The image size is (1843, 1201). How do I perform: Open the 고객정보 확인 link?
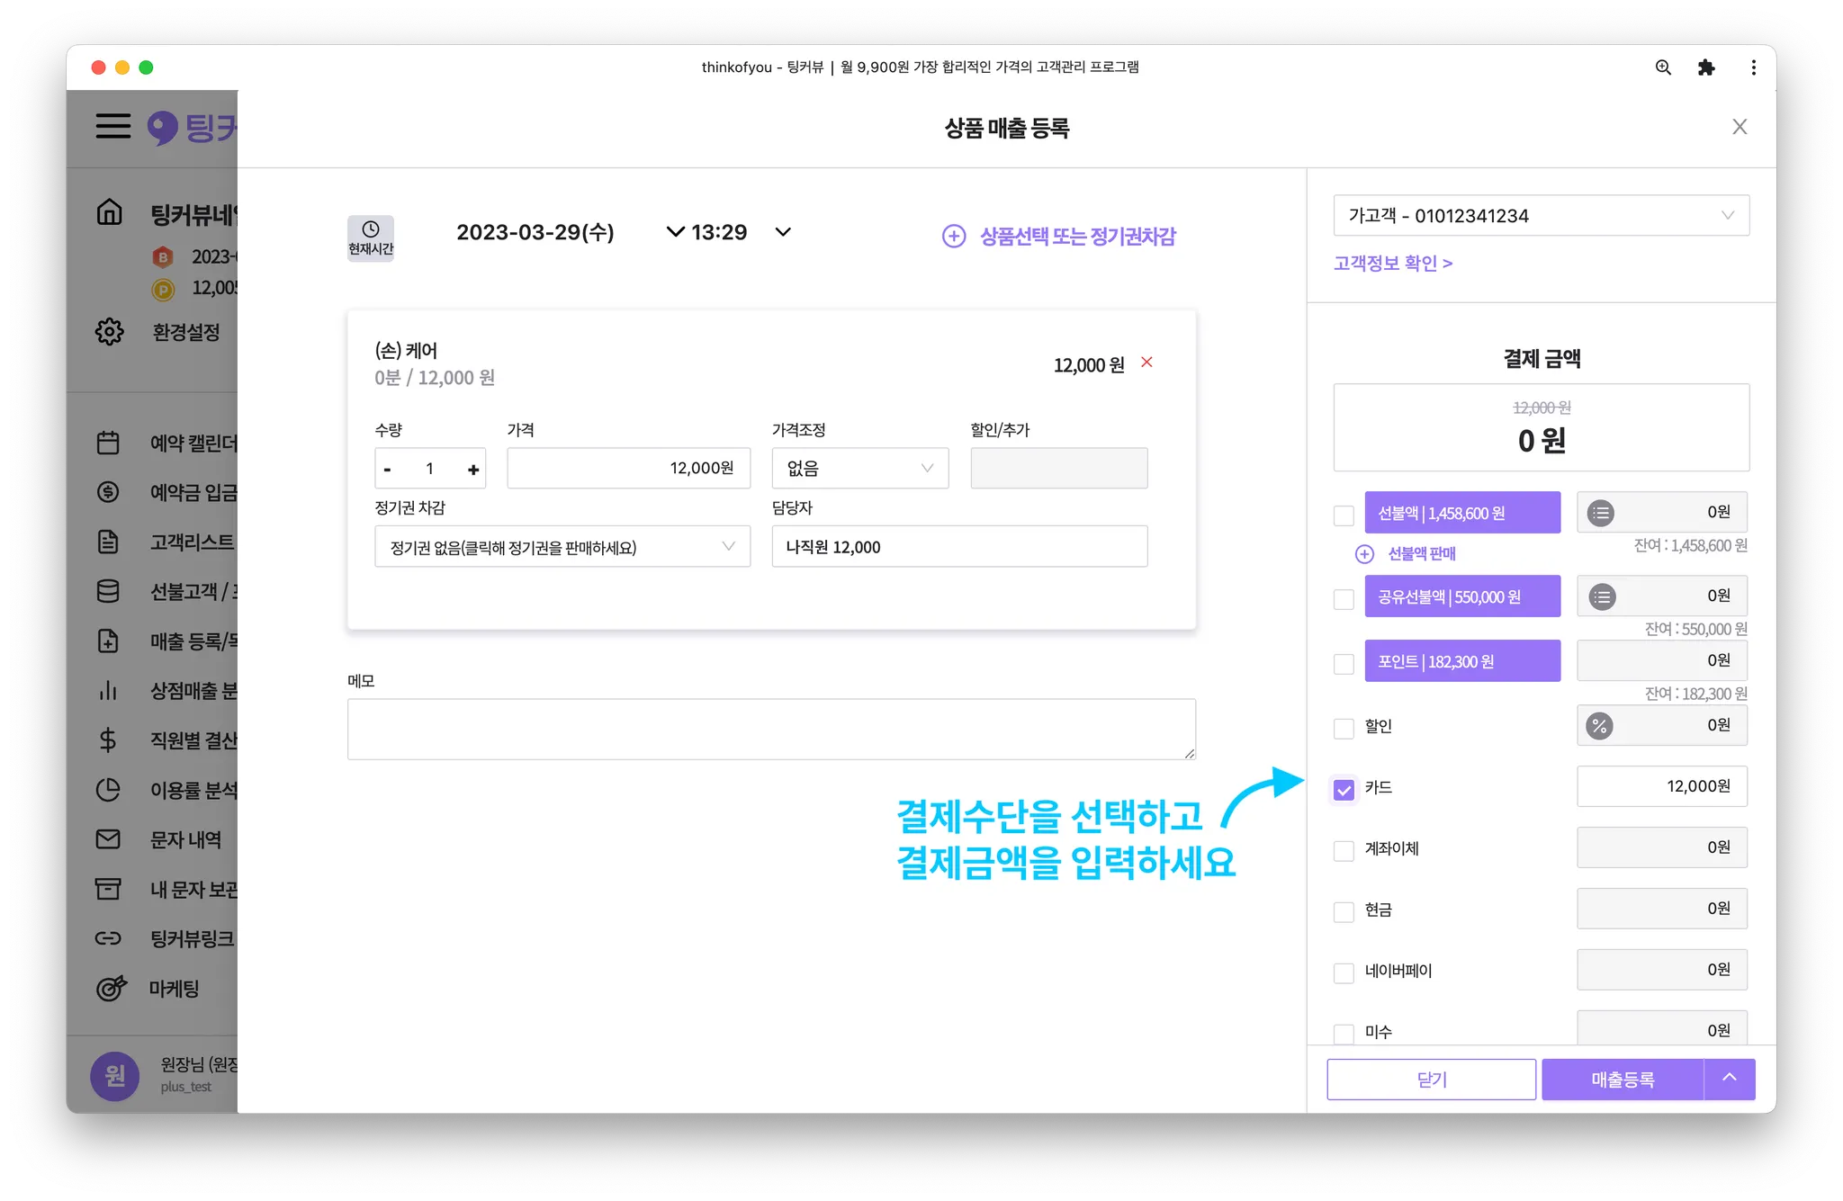pos(1392,264)
